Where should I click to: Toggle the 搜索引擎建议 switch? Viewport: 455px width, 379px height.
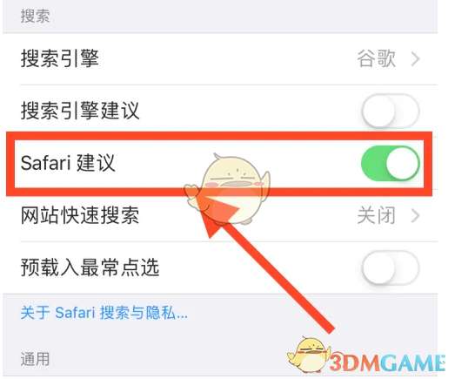391,111
